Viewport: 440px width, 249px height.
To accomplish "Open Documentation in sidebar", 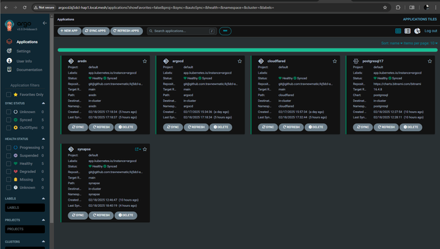I will pyautogui.click(x=29, y=70).
